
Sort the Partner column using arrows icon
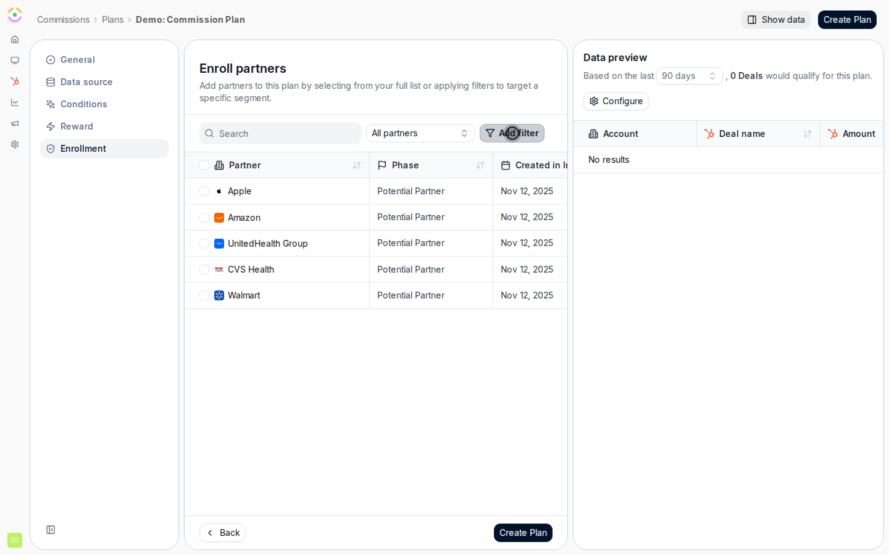coord(357,165)
